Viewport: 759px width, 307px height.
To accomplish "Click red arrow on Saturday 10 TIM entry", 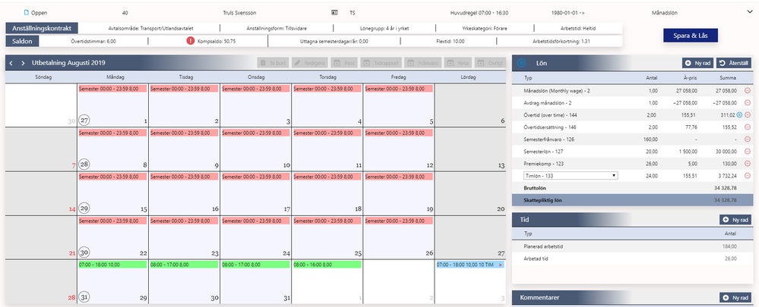I will 500,265.
